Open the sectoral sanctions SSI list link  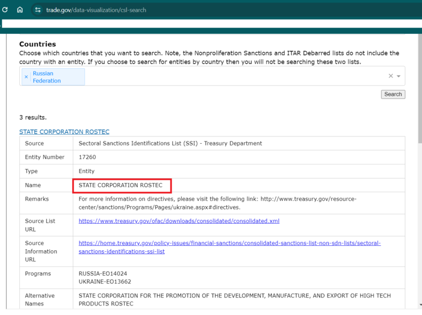230,247
